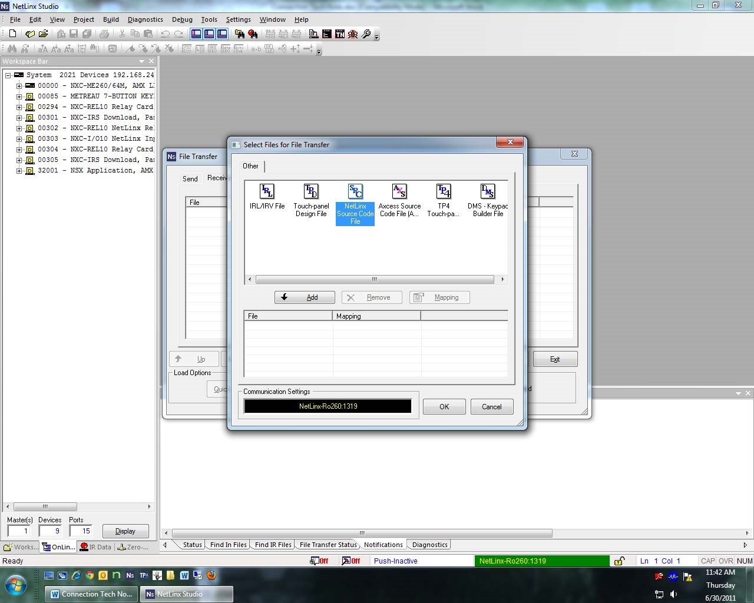This screenshot has width=754, height=603.
Task: Click Exit in File Transfer window
Action: (x=555, y=359)
